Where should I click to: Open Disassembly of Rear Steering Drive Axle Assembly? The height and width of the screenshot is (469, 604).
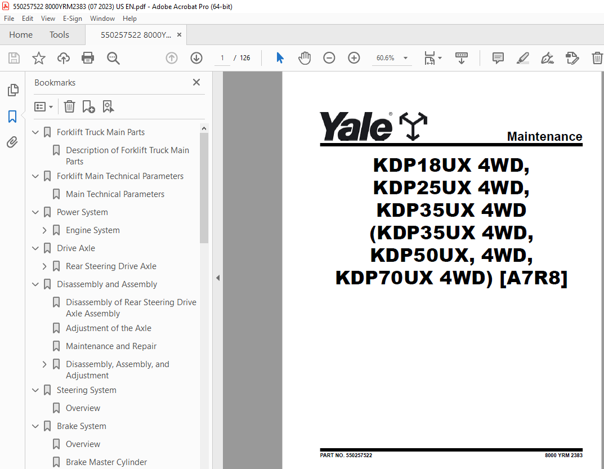[131, 308]
